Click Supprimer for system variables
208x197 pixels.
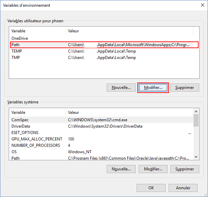tap(185, 169)
